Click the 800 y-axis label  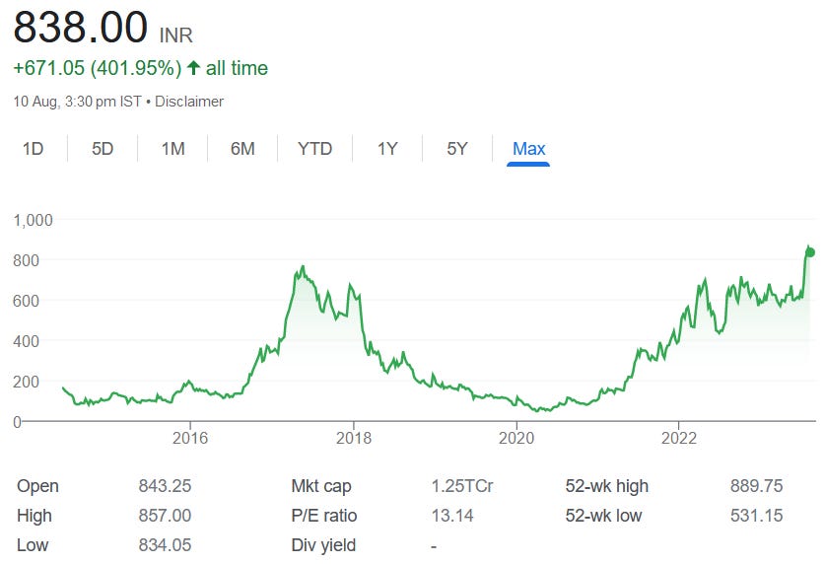[27, 260]
